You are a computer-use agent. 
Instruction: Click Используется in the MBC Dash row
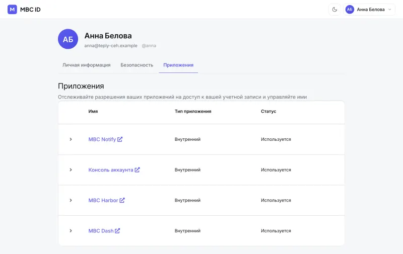tap(276, 231)
